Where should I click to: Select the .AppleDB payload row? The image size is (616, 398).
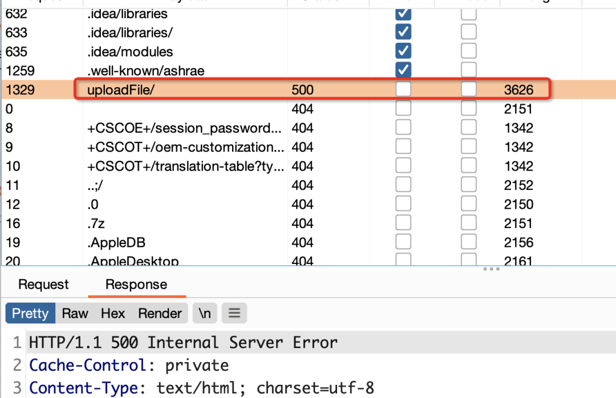(116, 242)
